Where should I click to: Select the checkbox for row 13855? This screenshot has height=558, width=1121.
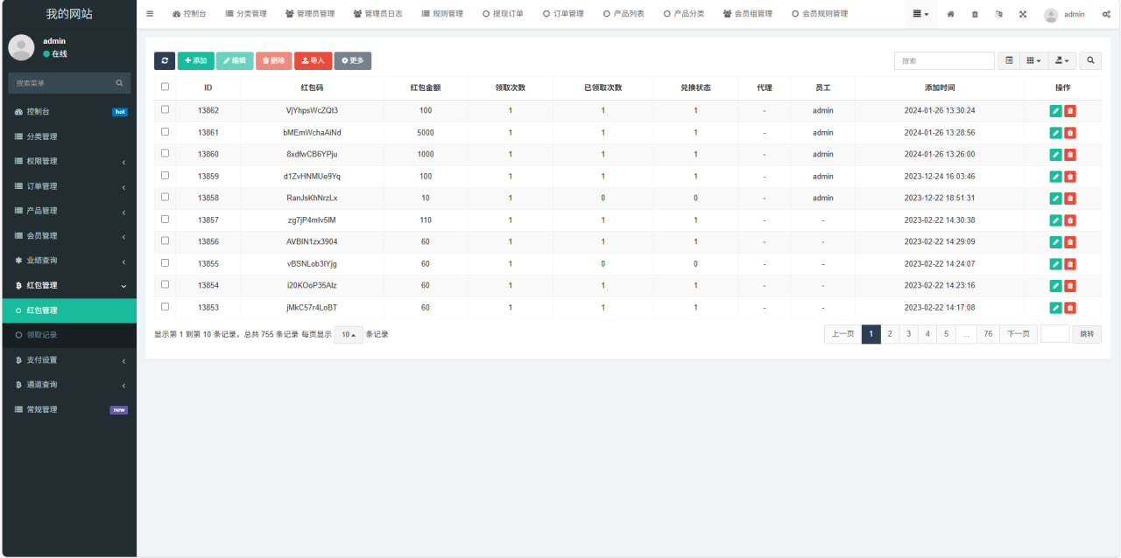point(165,262)
